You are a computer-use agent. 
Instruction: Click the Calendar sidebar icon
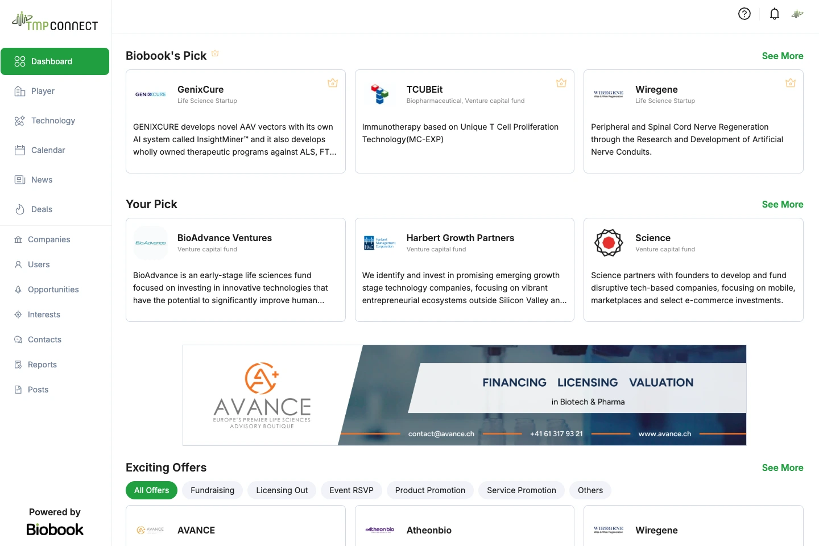(x=20, y=150)
